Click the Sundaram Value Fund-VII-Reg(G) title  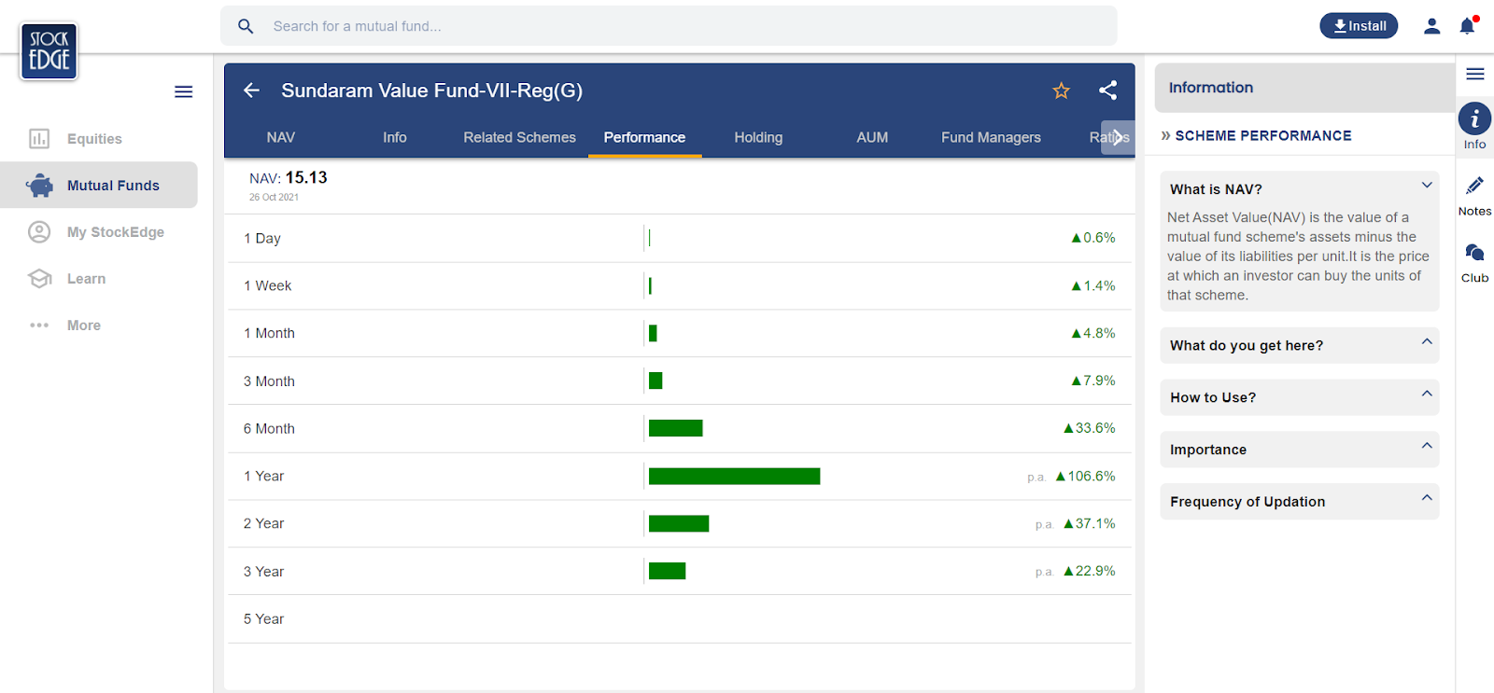[431, 90]
